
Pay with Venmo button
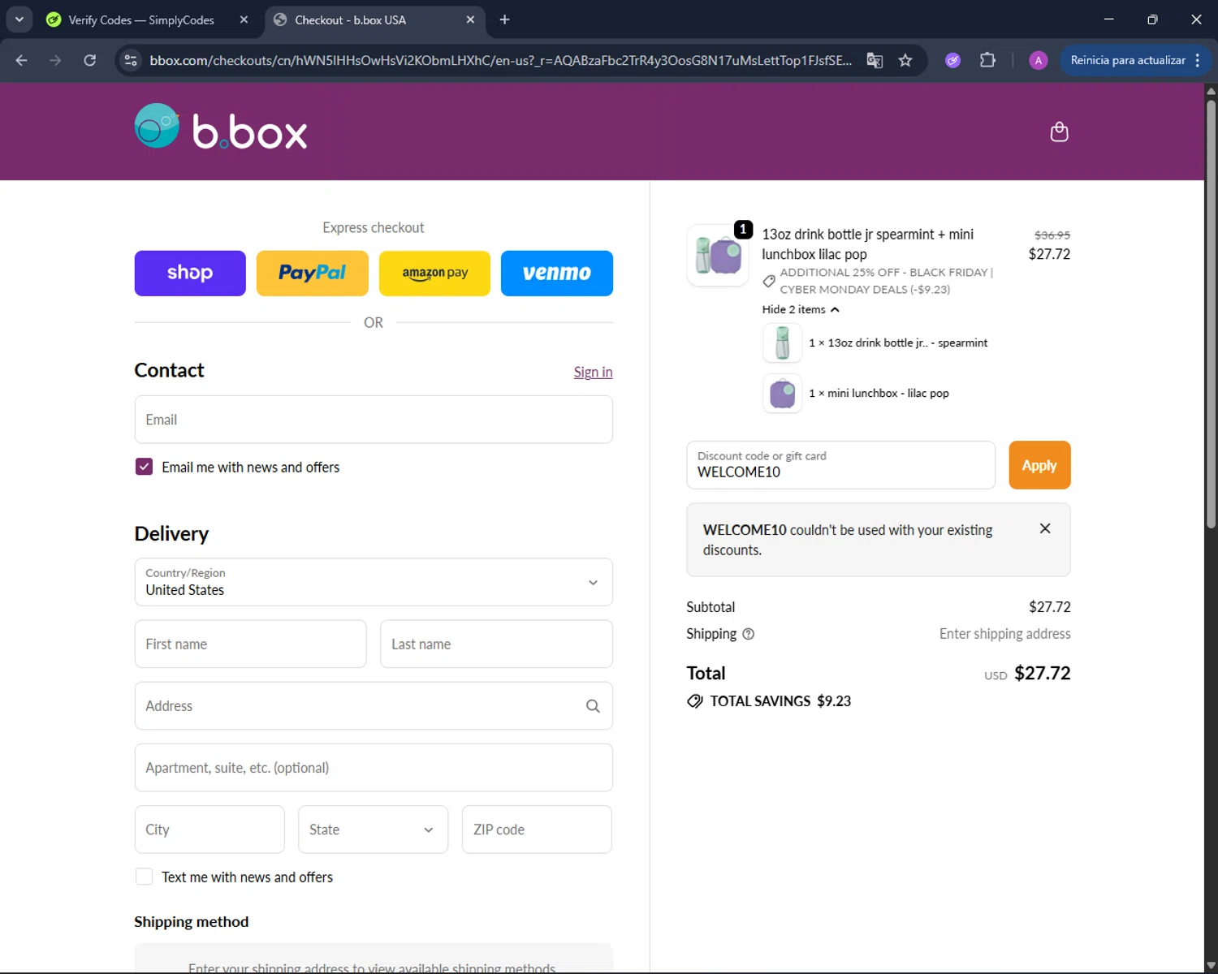[x=557, y=274]
